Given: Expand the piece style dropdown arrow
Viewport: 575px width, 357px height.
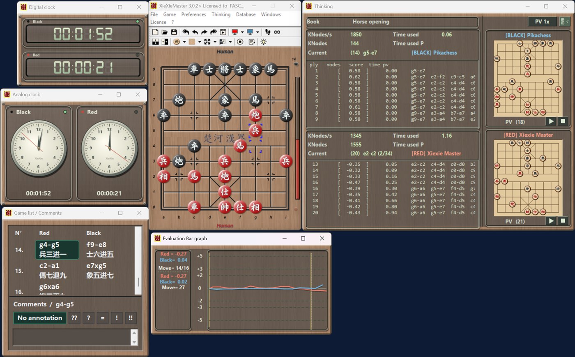Looking at the screenshot, I should coord(184,42).
